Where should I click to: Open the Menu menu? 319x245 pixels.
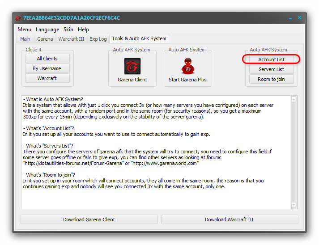pos(25,30)
